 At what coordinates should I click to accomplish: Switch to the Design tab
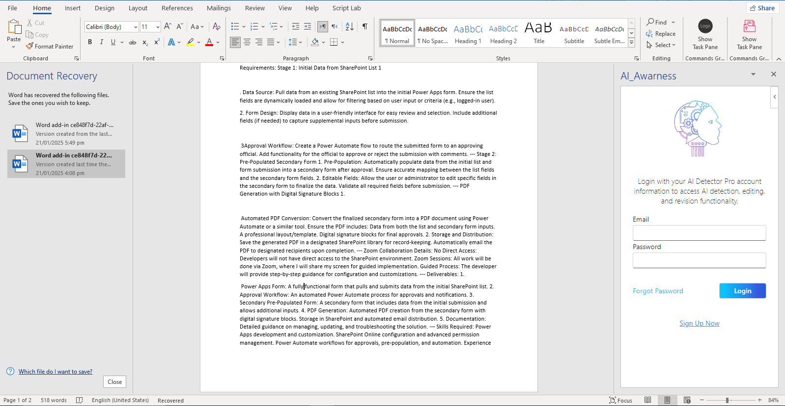105,8
